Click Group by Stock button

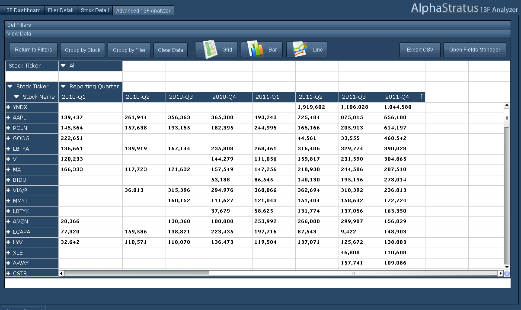tap(83, 50)
